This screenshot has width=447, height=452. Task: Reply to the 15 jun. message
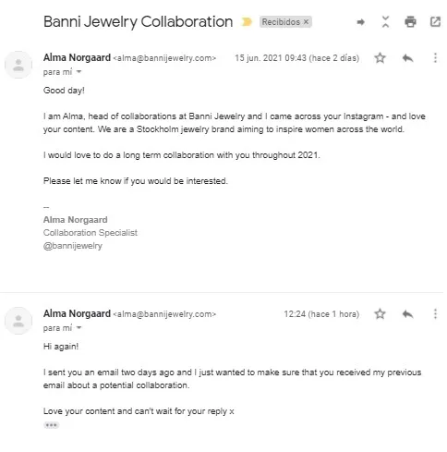coord(407,58)
